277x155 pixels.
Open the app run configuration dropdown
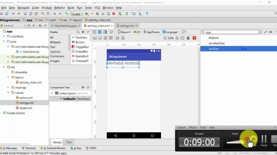(77, 14)
